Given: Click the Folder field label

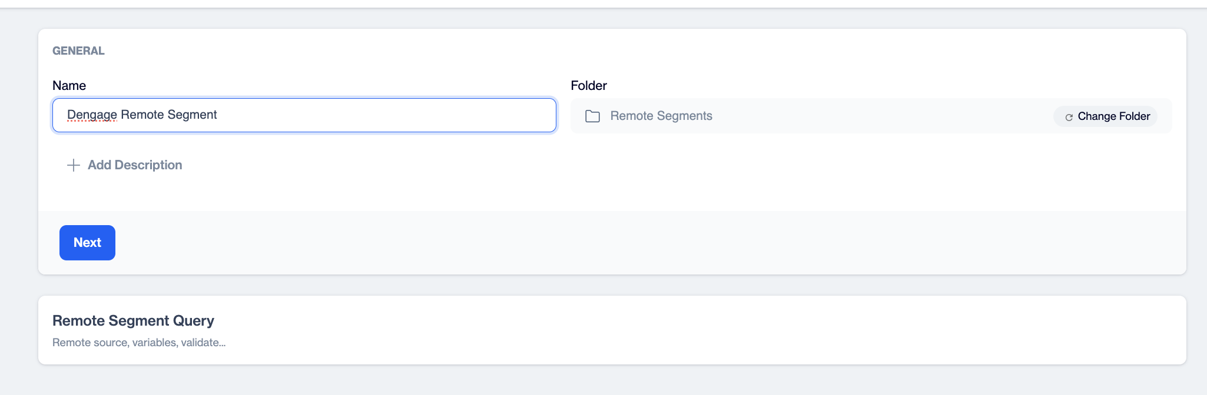Looking at the screenshot, I should tap(589, 86).
